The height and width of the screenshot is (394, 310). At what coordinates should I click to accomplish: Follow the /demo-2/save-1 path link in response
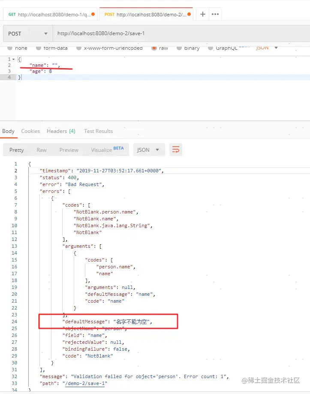[x=85, y=383]
